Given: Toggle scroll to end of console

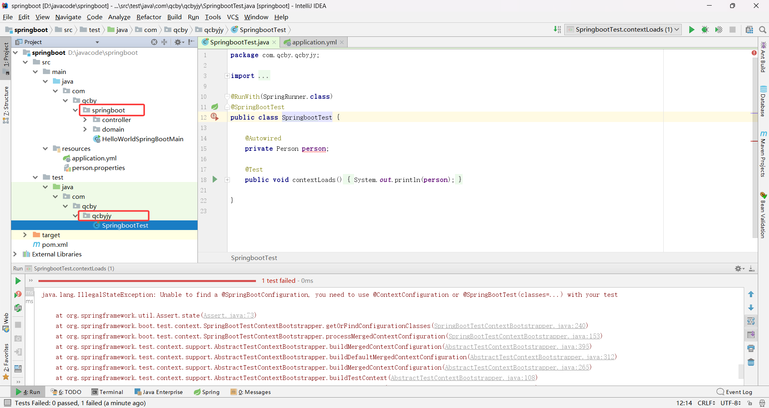Looking at the screenshot, I should [751, 334].
